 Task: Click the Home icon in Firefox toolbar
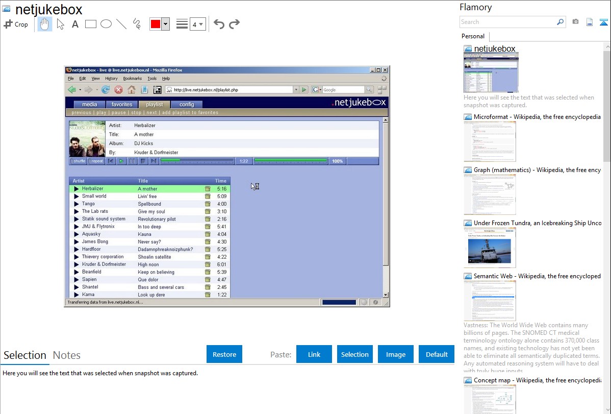coord(131,90)
